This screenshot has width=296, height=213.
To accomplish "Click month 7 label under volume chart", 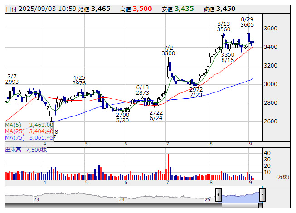I will tap(167, 183).
